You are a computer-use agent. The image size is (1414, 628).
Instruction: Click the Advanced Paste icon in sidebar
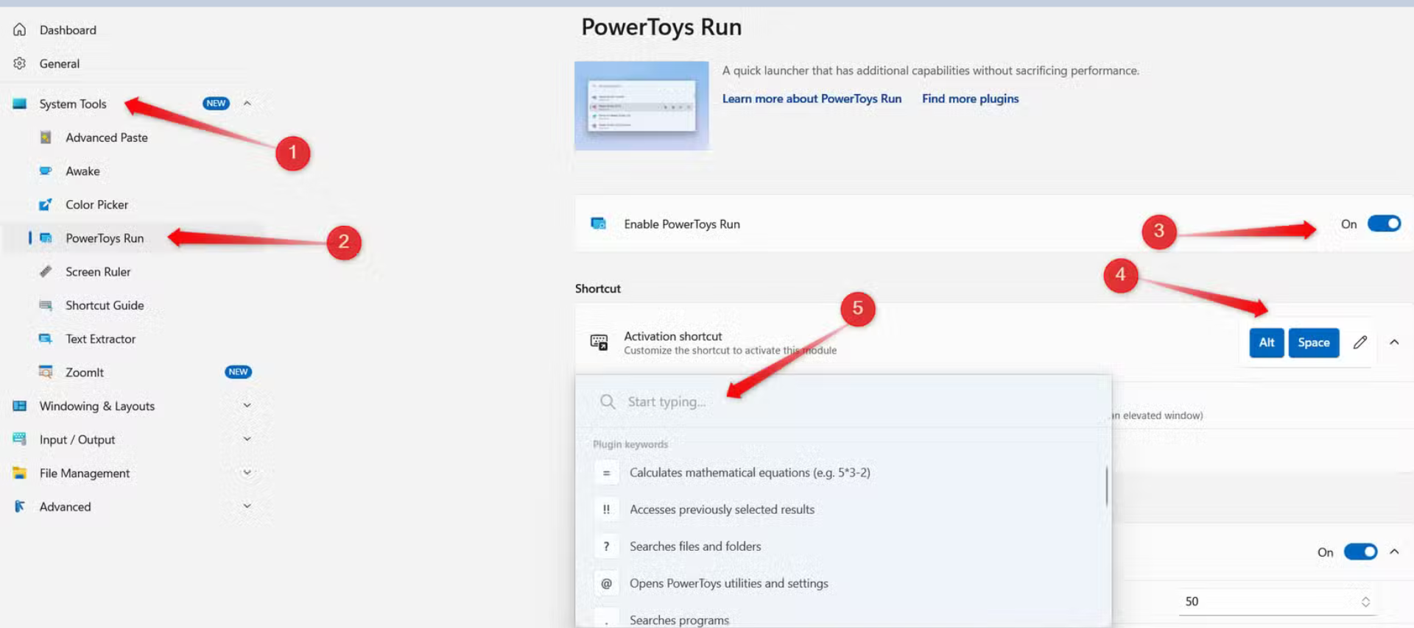pyautogui.click(x=46, y=138)
